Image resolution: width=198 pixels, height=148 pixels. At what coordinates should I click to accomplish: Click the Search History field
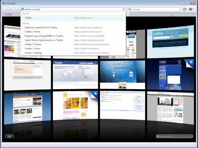[174, 136]
